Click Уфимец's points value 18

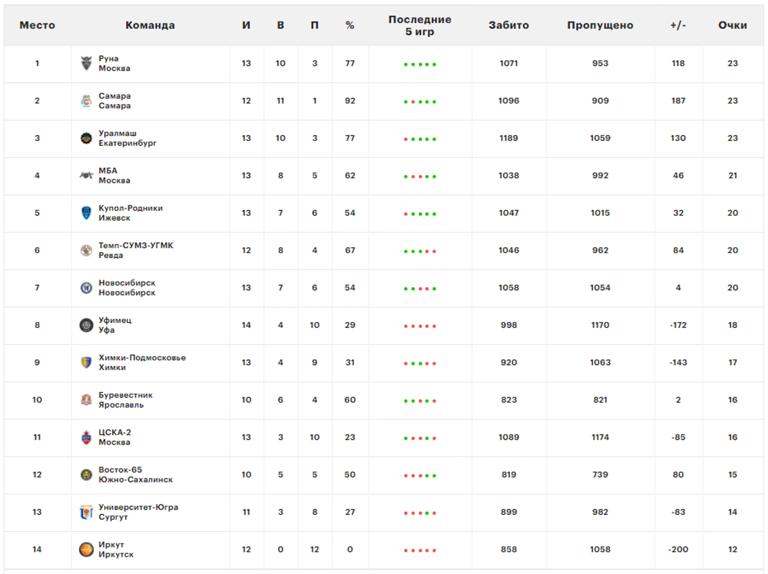733,325
